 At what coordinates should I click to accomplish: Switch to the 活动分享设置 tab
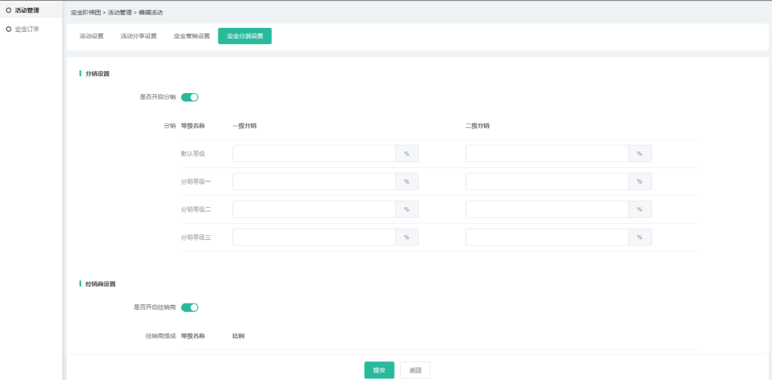coord(138,36)
